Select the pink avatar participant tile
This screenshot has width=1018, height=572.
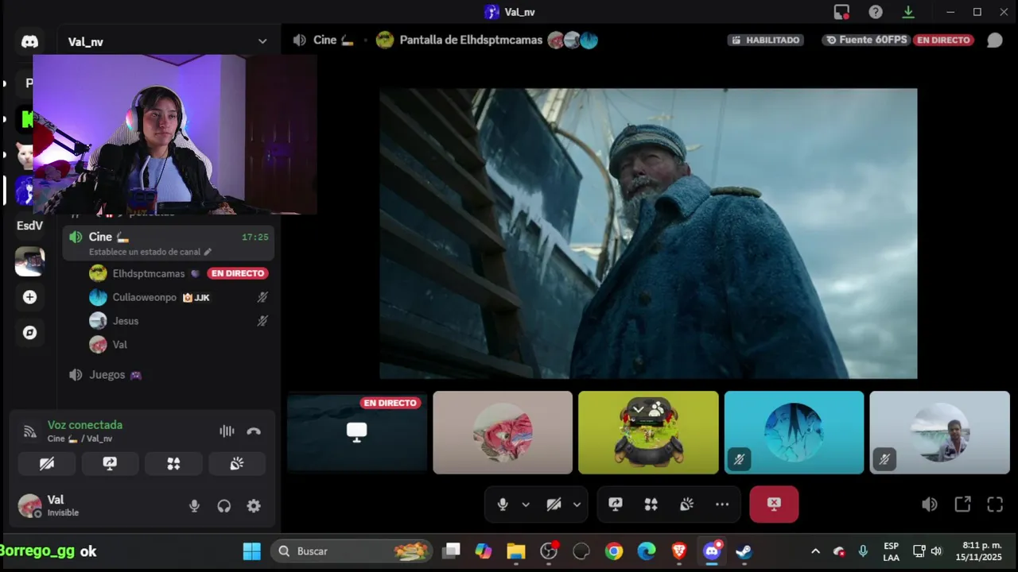click(x=503, y=432)
